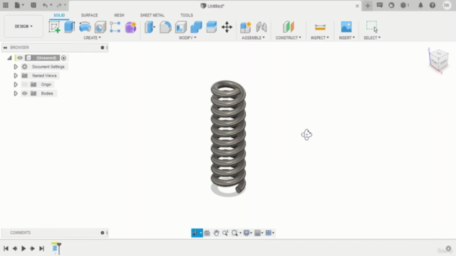The height and width of the screenshot is (256, 456).
Task: Jump timeline to the beginning
Action: tap(6, 248)
